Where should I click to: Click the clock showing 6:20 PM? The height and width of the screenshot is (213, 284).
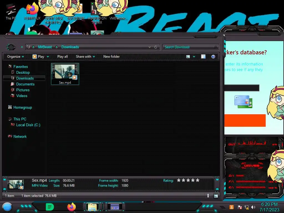[269, 204]
